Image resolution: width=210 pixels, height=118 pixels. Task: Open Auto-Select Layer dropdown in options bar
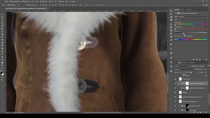20,5
